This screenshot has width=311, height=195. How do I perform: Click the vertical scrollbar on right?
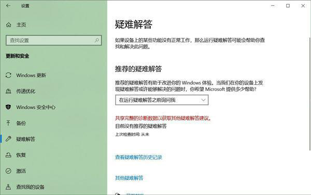click(310, 94)
